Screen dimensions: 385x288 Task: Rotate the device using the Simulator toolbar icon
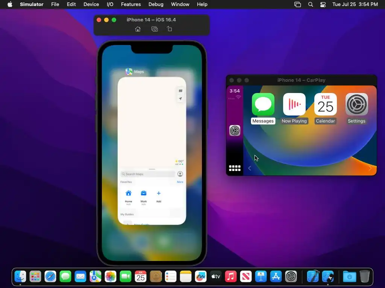[170, 29]
